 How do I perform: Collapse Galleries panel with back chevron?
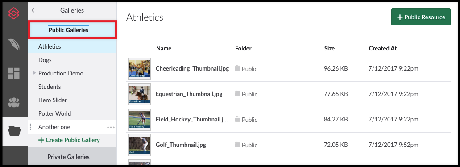point(33,10)
